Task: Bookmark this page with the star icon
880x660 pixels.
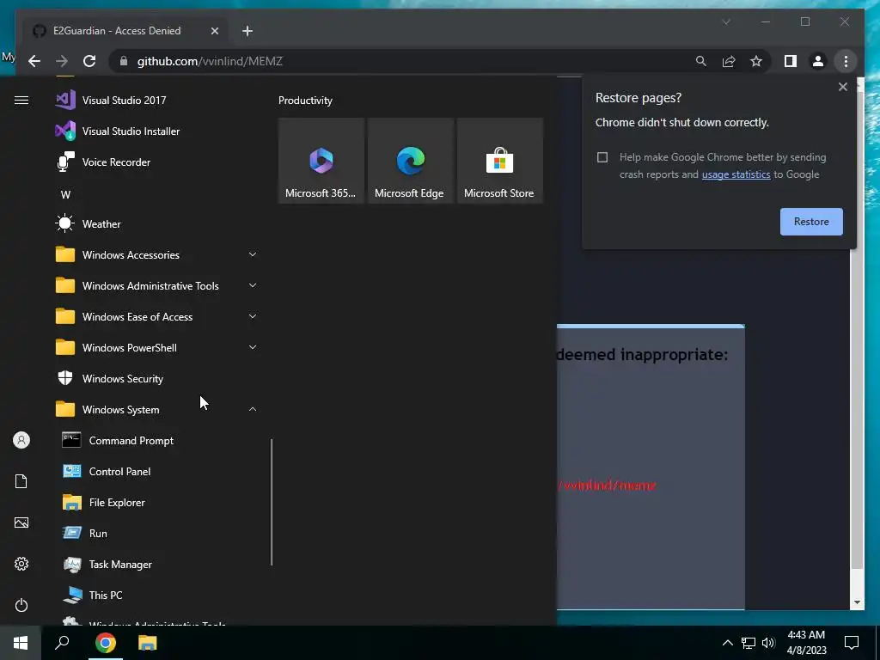Action: point(756,61)
